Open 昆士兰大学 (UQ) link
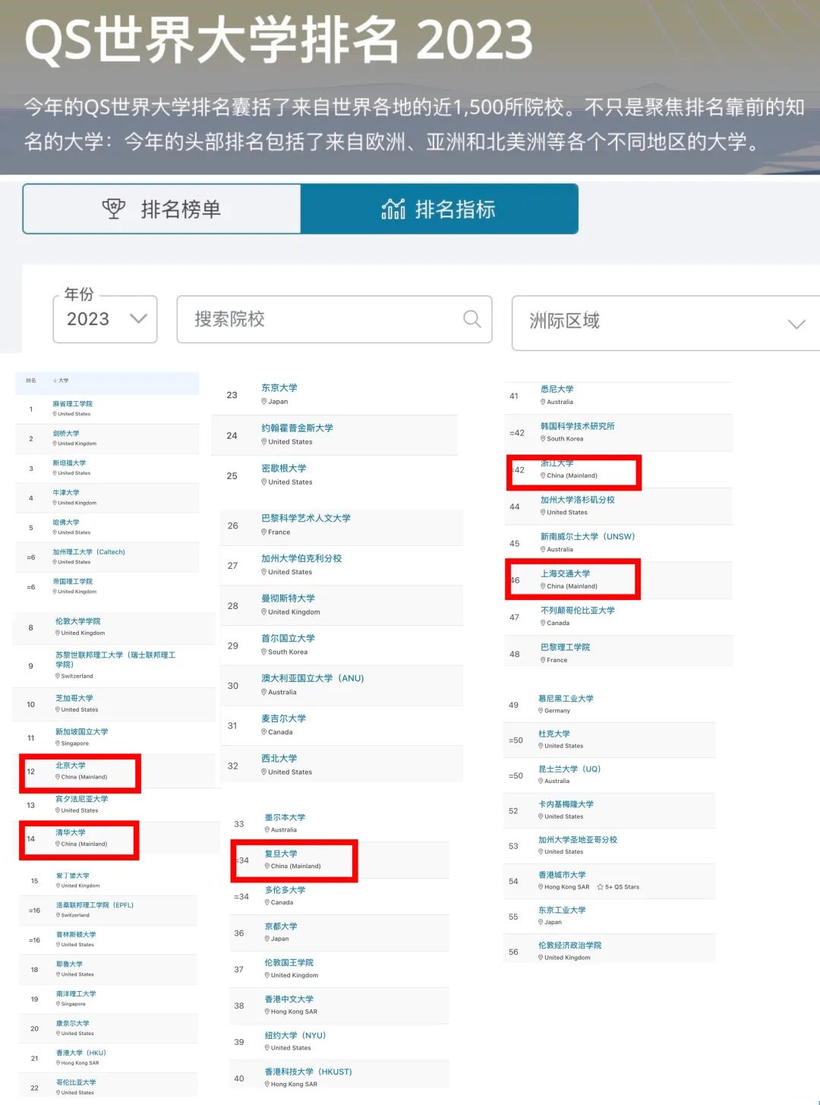 (x=569, y=769)
